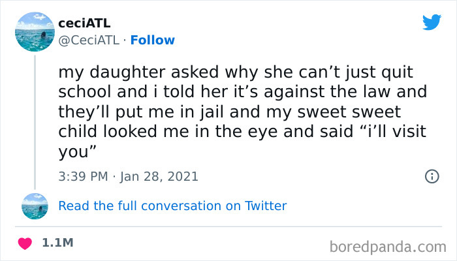Read the full conversation on Twitter

click(172, 206)
